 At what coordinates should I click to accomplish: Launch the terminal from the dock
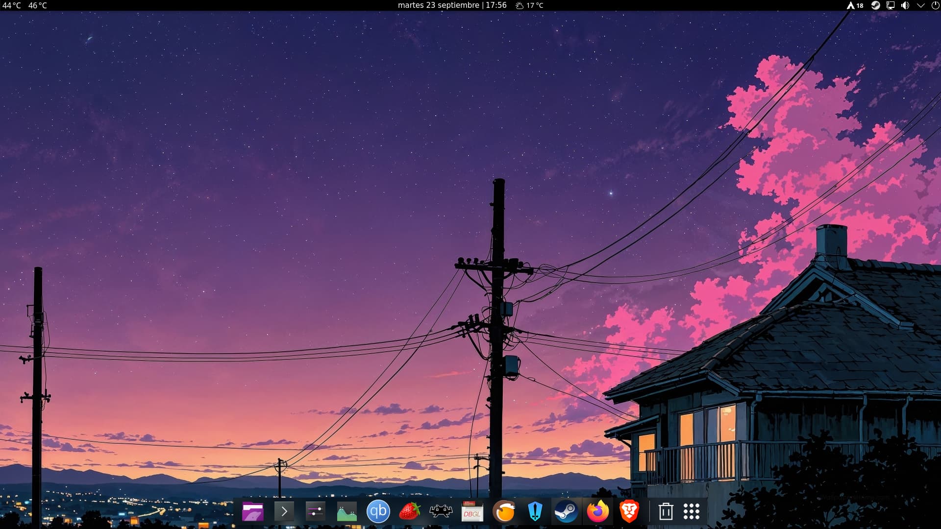point(284,512)
